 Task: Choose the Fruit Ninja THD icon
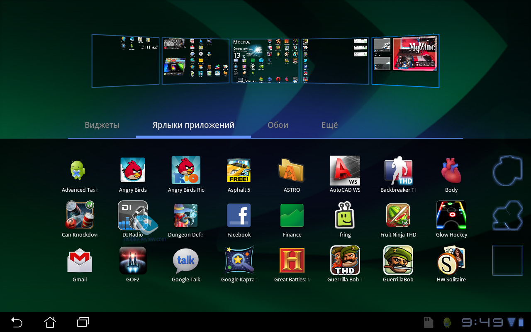[398, 215]
